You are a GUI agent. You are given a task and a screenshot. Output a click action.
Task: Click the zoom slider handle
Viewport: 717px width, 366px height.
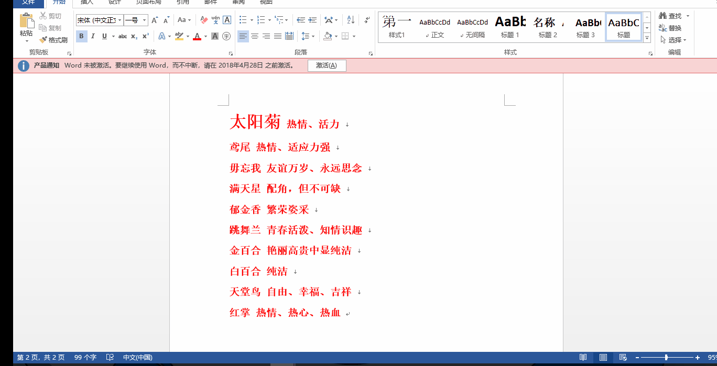point(666,358)
